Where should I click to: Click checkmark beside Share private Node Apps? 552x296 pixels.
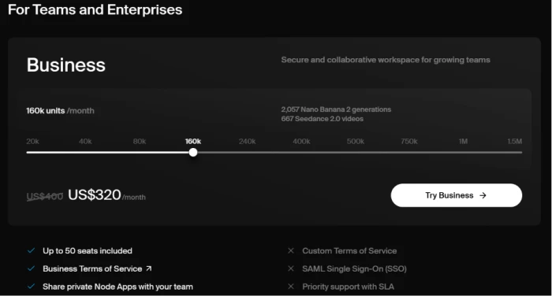click(x=31, y=286)
